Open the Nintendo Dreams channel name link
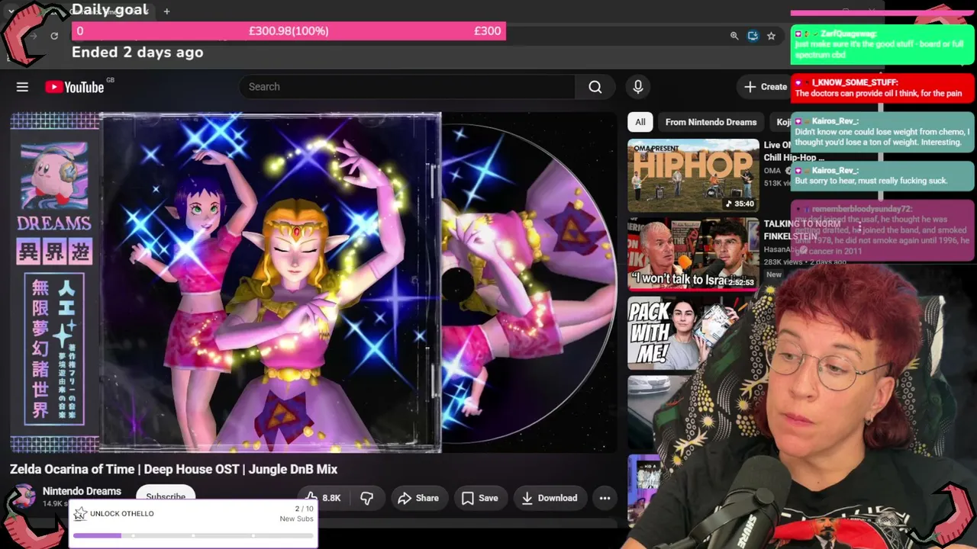This screenshot has height=549, width=977. pyautogui.click(x=82, y=491)
